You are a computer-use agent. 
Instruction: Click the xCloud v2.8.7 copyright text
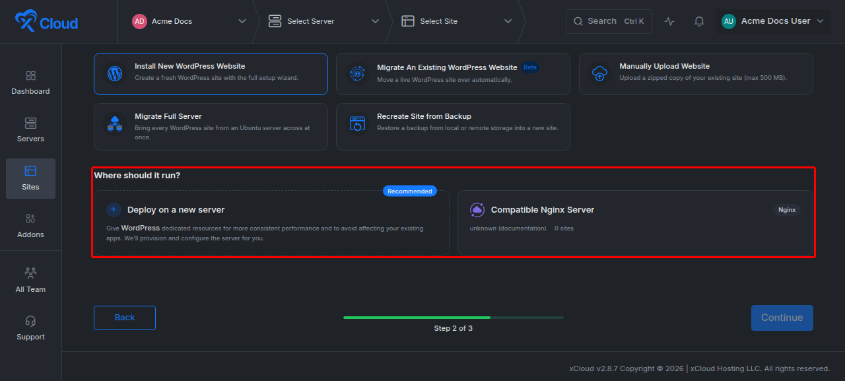(700, 368)
